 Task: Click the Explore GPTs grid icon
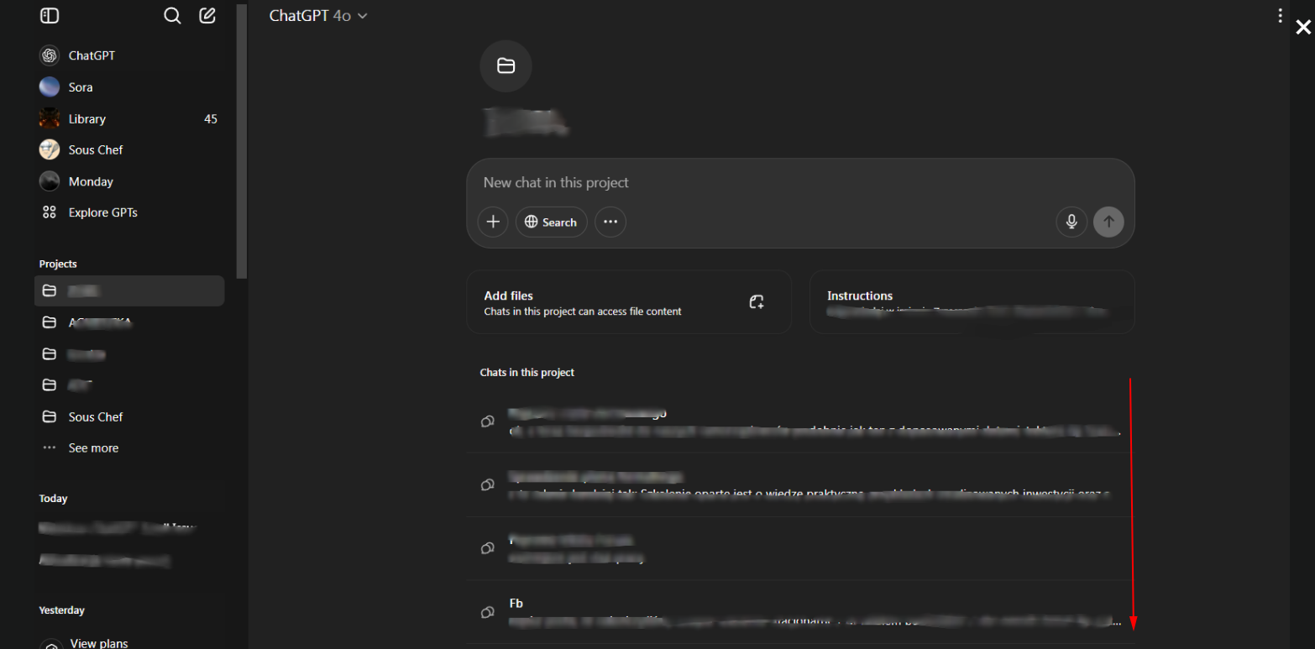50,212
